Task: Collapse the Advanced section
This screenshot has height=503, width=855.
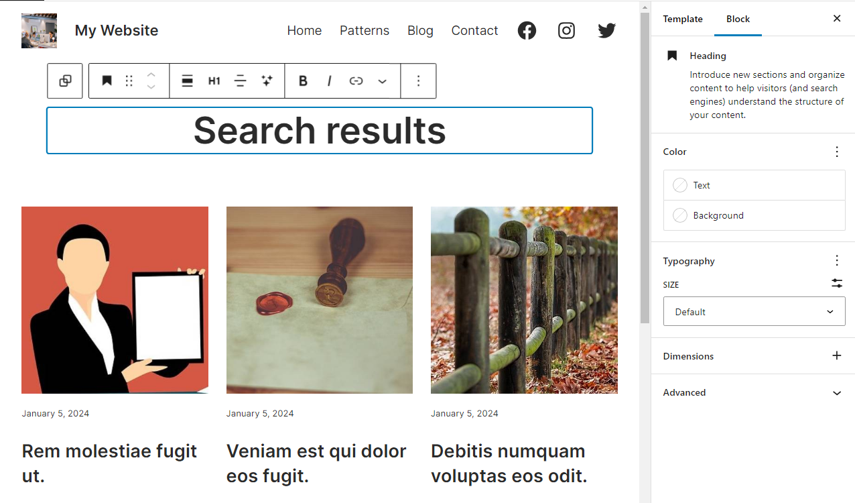Action: 836,392
